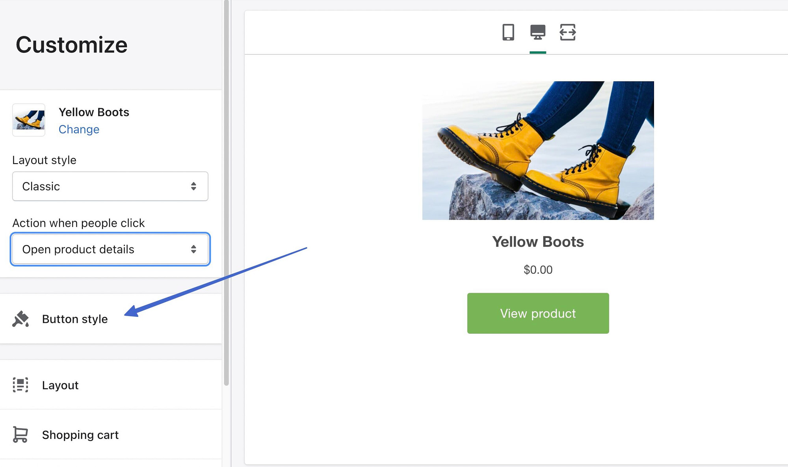Viewport: 788px width, 467px height.
Task: Click Yellow Boots product thumbnail in sidebar
Action: (29, 120)
